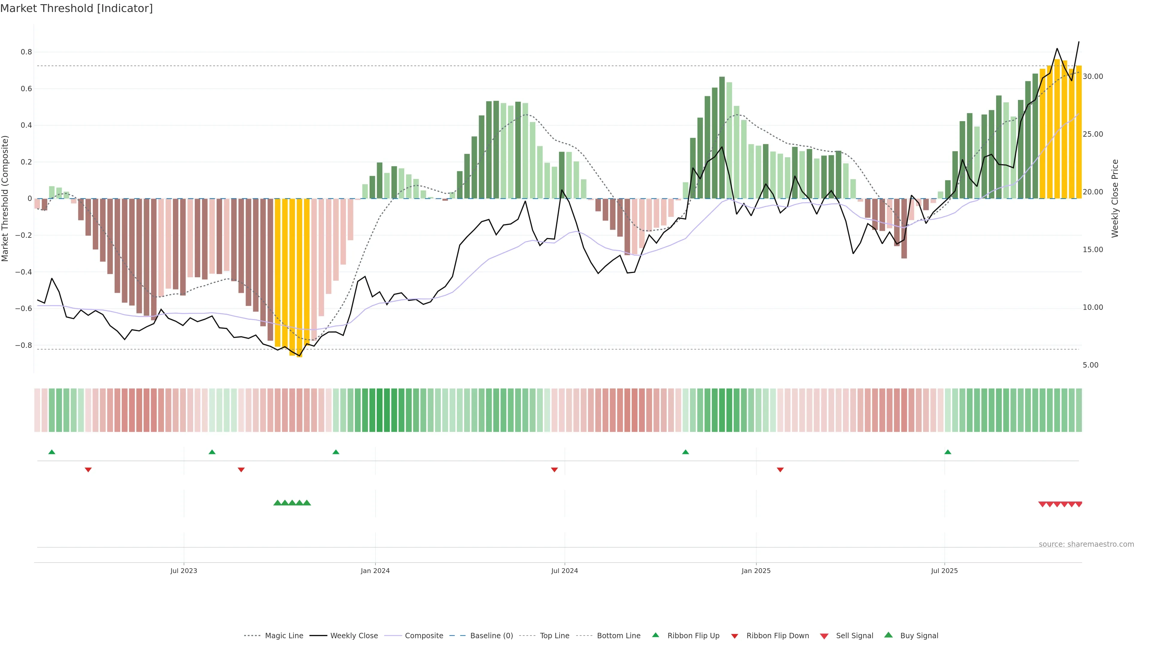Image resolution: width=1149 pixels, height=646 pixels.
Task: Click the ribbon flip up marker near July 2025
Action: pyautogui.click(x=947, y=452)
